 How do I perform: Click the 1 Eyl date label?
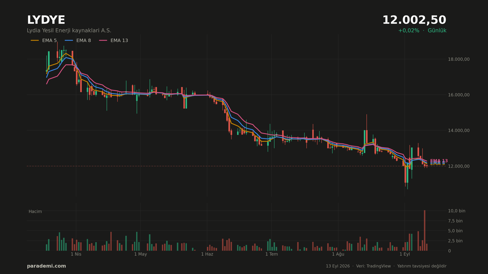coord(405,254)
